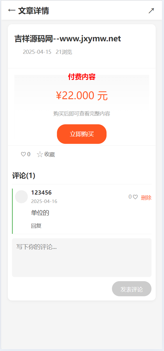Screen dimensions: 164x351
Task: Click the ¥22.000 元 price text
Action: point(82,95)
